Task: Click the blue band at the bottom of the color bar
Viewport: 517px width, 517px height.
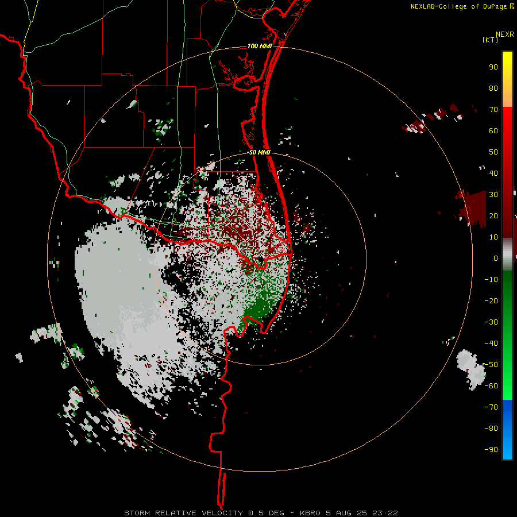Action: click(507, 429)
